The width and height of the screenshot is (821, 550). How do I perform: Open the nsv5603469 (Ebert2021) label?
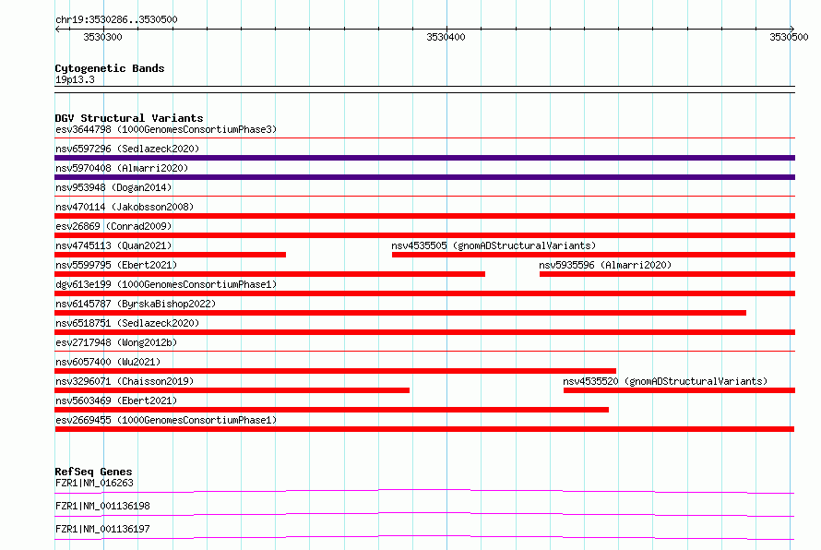(x=116, y=401)
